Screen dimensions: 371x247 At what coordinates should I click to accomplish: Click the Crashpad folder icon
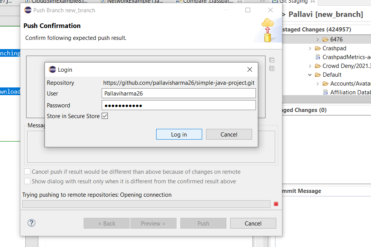[x=318, y=48]
